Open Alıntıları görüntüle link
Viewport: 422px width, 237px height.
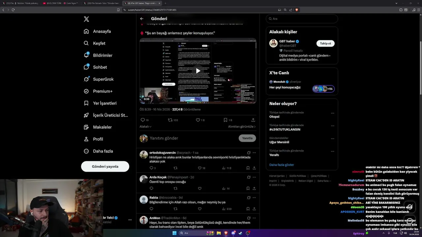coord(242,126)
